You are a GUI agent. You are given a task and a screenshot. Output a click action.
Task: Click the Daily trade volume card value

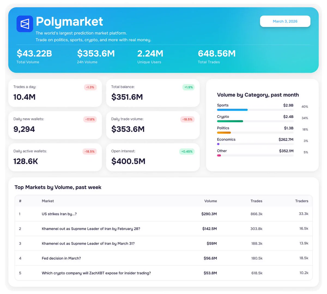pos(128,129)
